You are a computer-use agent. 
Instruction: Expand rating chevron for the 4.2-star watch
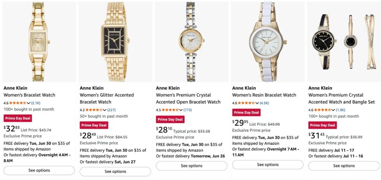105,110
